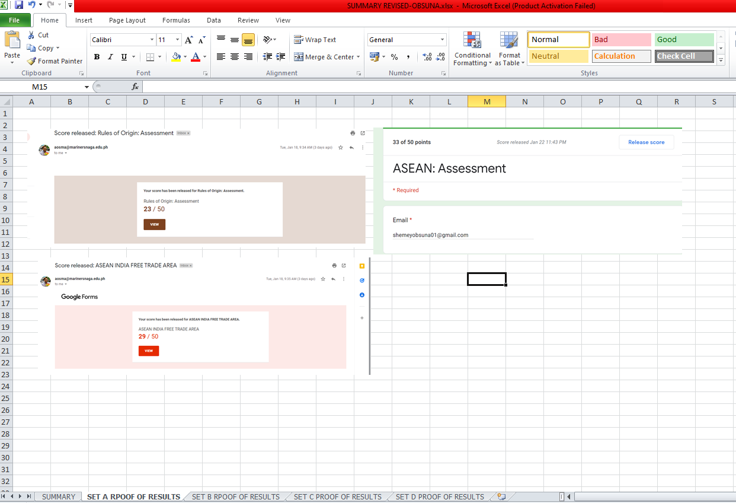Switch to the Insert tab
The image size is (736, 503).
click(84, 20)
